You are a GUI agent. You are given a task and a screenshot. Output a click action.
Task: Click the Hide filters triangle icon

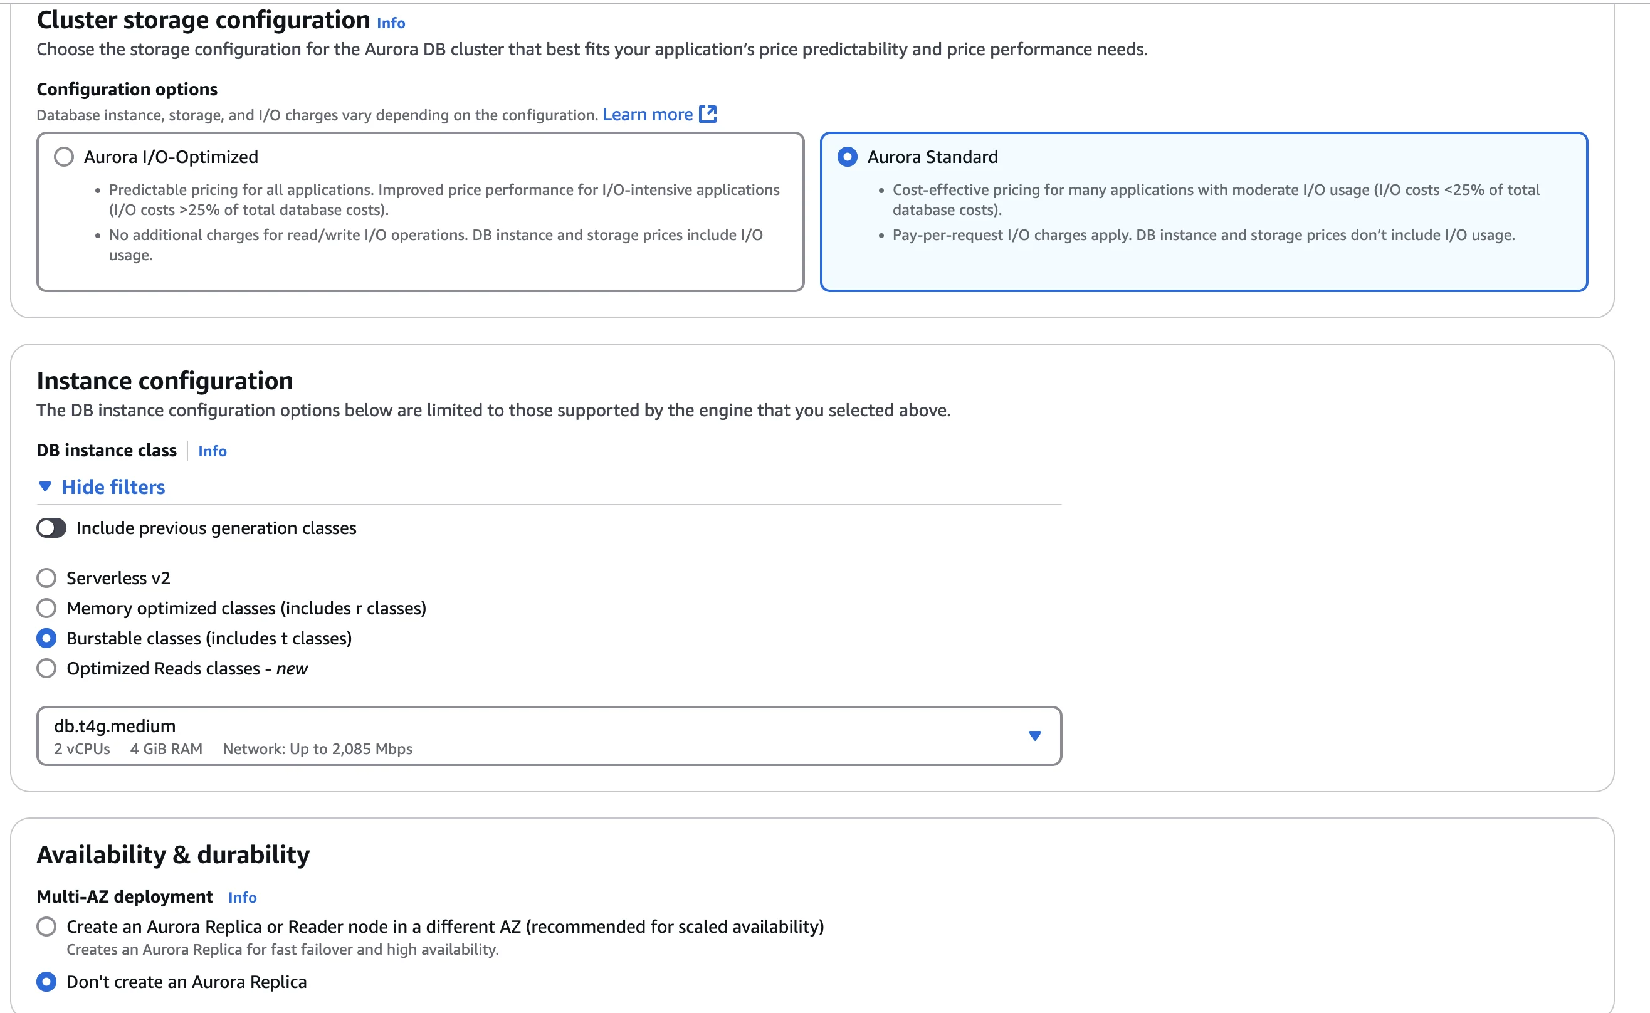[x=45, y=487]
